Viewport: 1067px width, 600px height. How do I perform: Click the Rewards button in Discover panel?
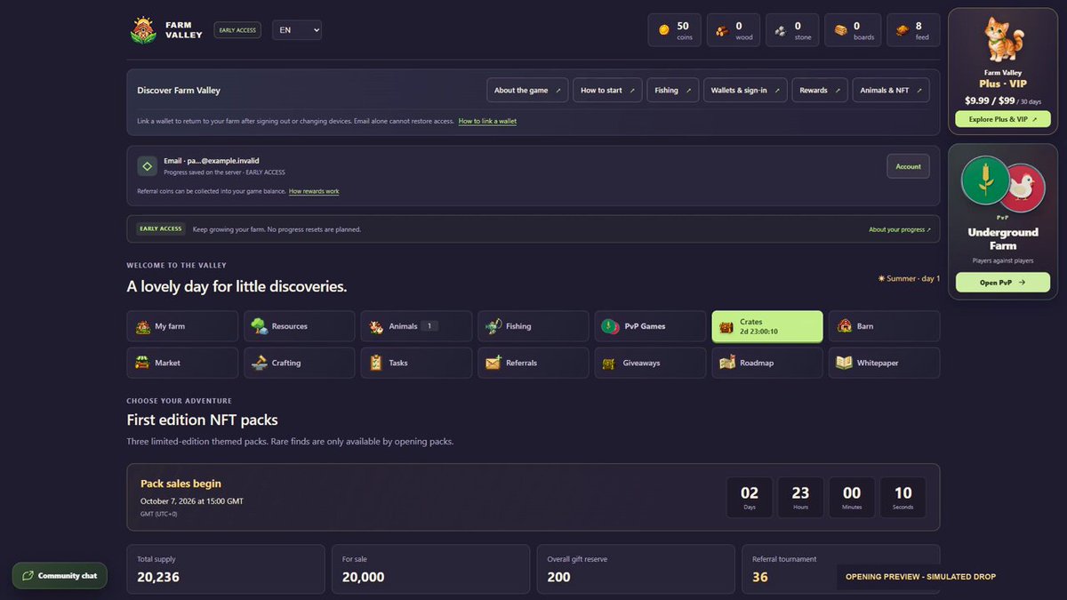[x=820, y=91]
